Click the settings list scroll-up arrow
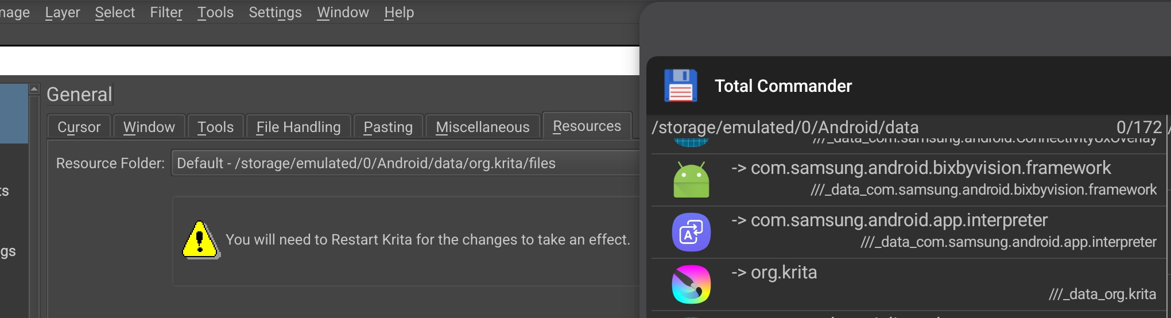Viewport: 1171px width, 318px height. pos(34,89)
